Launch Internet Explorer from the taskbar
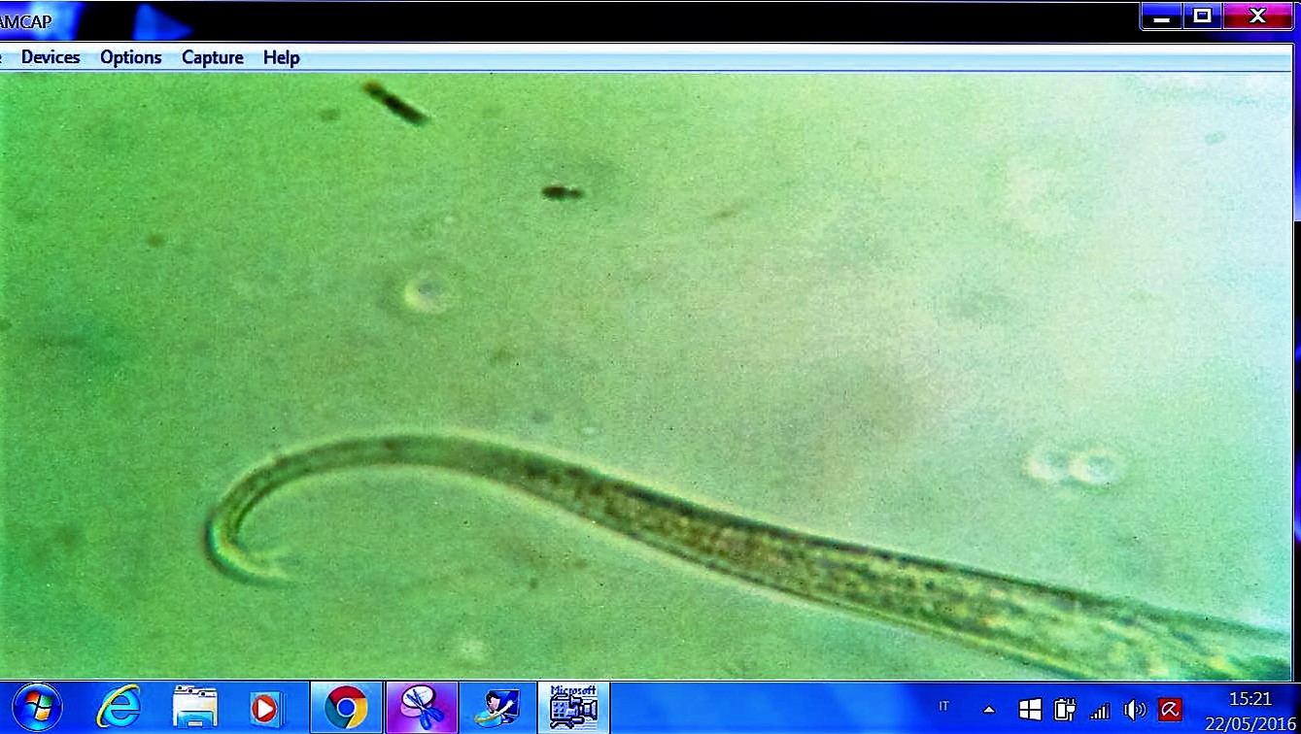Viewport: 1301px width, 734px height. tap(119, 708)
